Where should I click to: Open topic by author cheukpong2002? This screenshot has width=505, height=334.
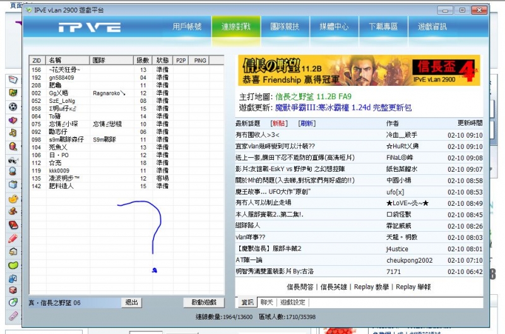[x=359, y=260]
